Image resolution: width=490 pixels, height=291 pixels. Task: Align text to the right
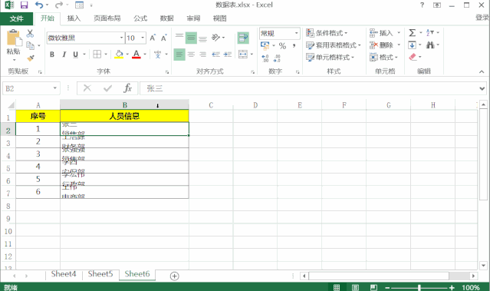(x=202, y=55)
